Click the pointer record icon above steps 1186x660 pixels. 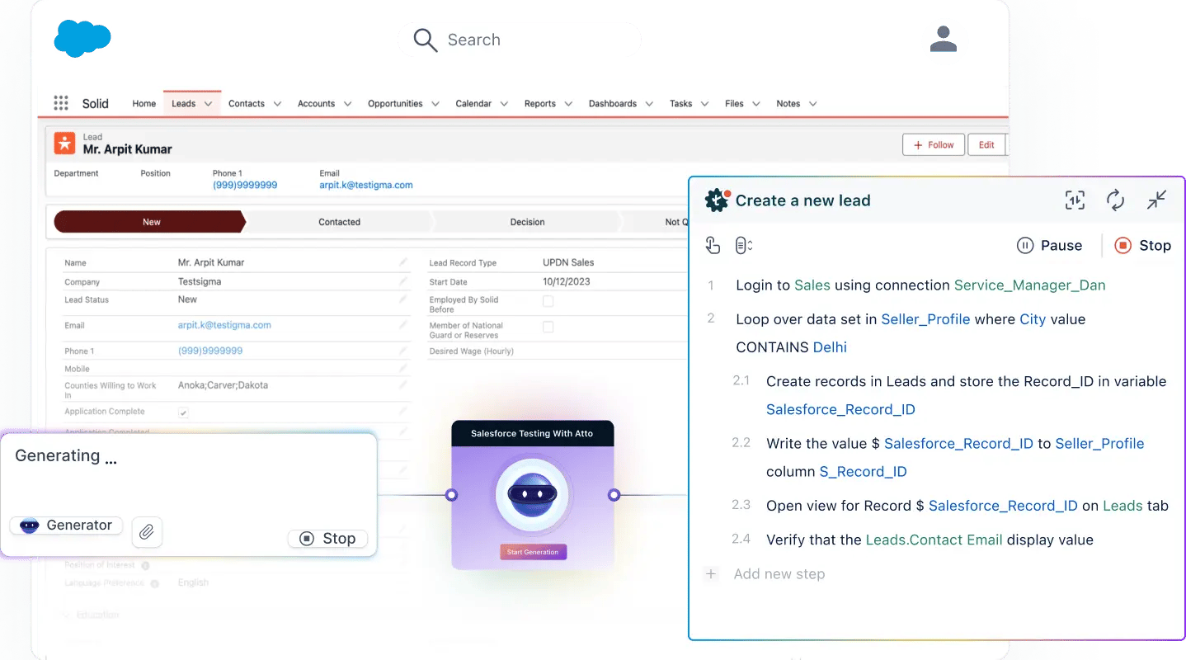pyautogui.click(x=713, y=245)
